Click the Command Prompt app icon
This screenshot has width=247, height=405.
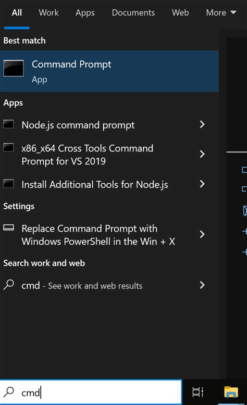[x=14, y=68]
